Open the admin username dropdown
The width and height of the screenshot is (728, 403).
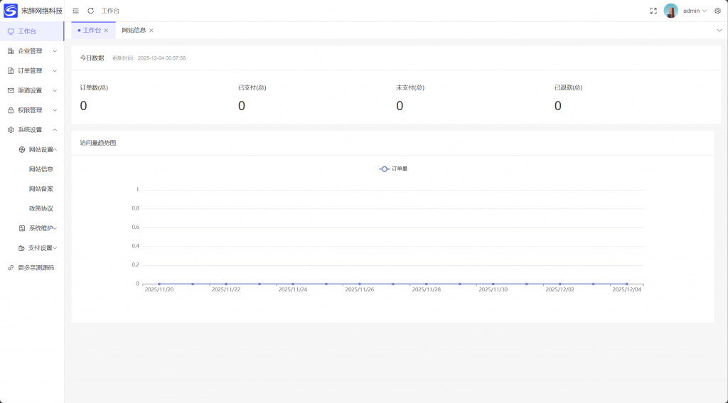pyautogui.click(x=695, y=11)
